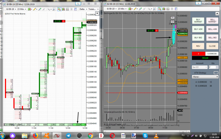Click SELL MARKET button

[212, 21]
